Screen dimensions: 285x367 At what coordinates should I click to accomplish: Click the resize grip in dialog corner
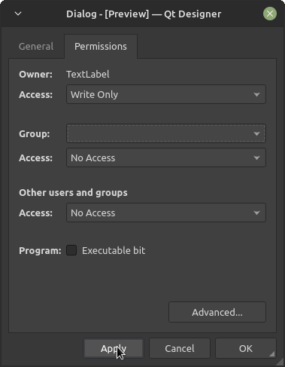coord(272,353)
